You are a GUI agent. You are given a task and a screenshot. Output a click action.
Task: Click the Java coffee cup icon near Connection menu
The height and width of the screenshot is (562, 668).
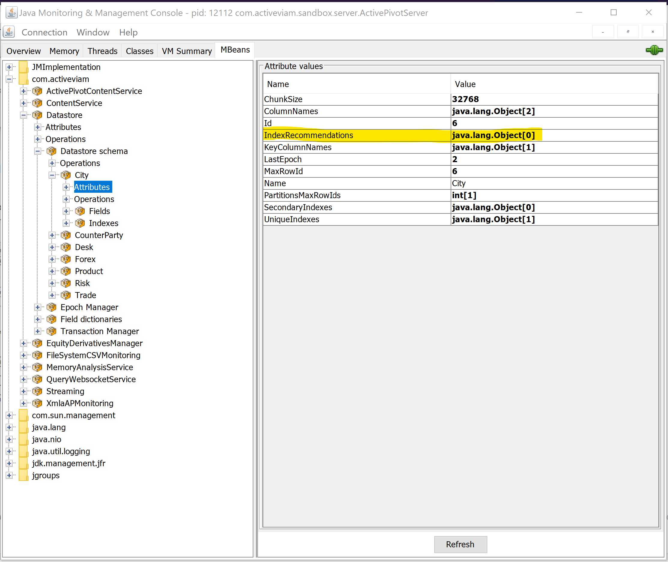9,32
